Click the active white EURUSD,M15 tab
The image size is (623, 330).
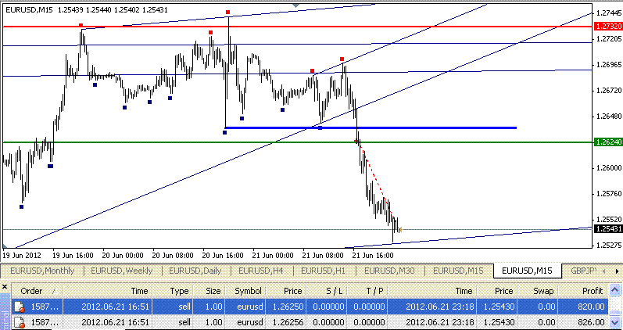527,271
